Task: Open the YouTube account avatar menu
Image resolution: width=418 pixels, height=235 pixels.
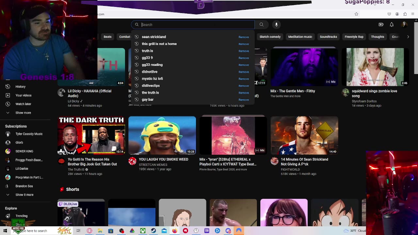Action: (404, 24)
